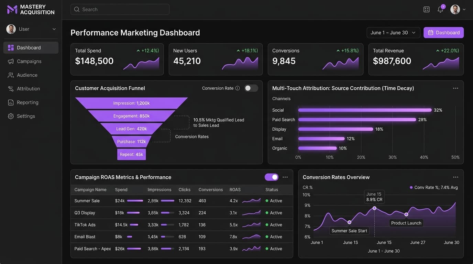
Task: Expand the top-right profile chevron
Action: click(x=464, y=10)
